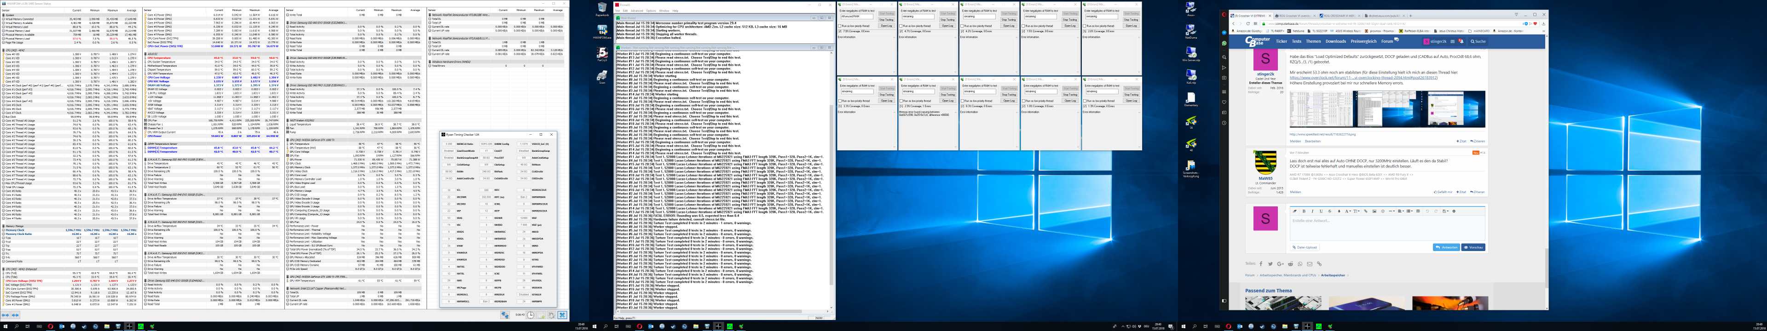This screenshot has width=1767, height=331.
Task: Open the overclock.net forum link
Action: (1363, 78)
